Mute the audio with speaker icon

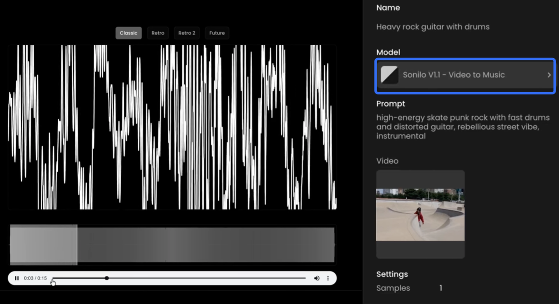click(317, 278)
